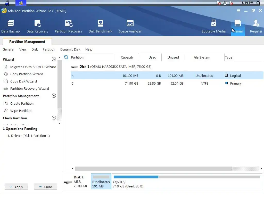Click Create Partition in sidebar
264x198 pixels.
pos(22,103)
